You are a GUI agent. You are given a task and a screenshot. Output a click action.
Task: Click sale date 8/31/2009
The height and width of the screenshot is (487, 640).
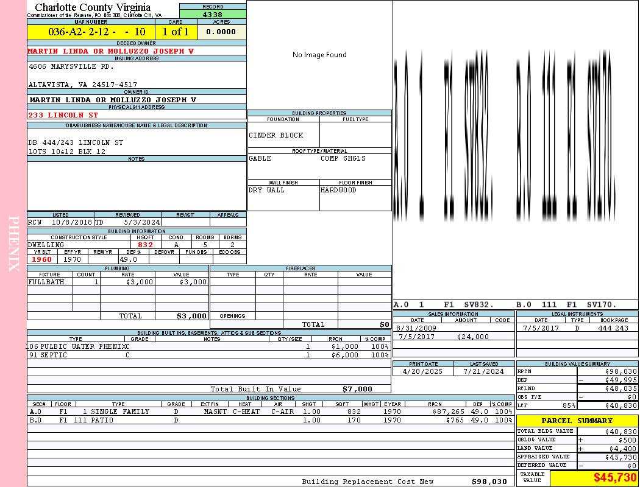click(416, 328)
